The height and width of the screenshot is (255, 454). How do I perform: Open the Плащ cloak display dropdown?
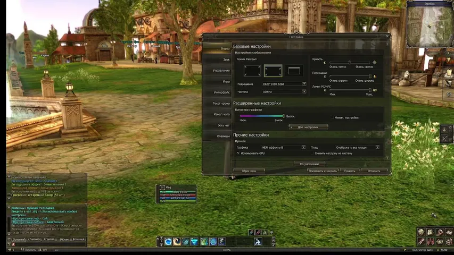click(x=357, y=148)
